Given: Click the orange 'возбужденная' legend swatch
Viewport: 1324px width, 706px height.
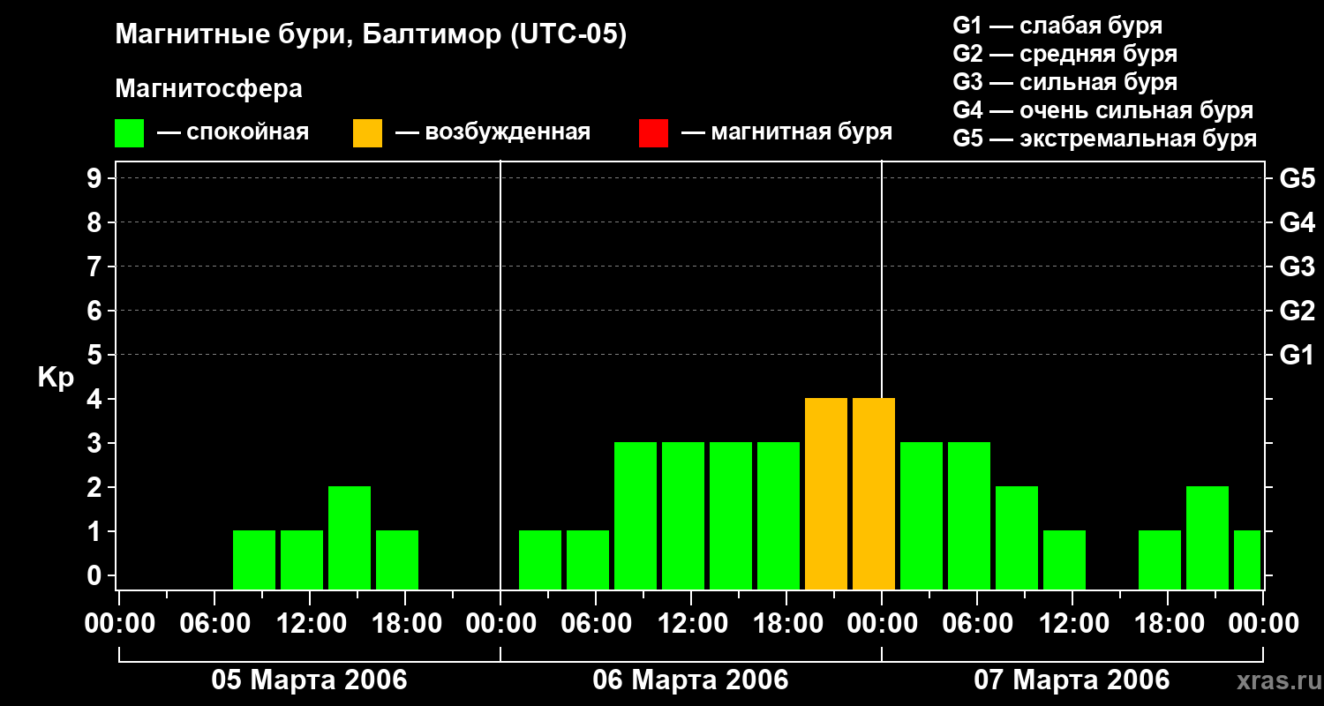Looking at the screenshot, I should (367, 133).
